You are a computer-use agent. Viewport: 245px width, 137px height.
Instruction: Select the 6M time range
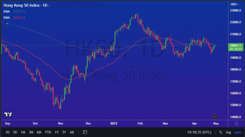click(39, 132)
